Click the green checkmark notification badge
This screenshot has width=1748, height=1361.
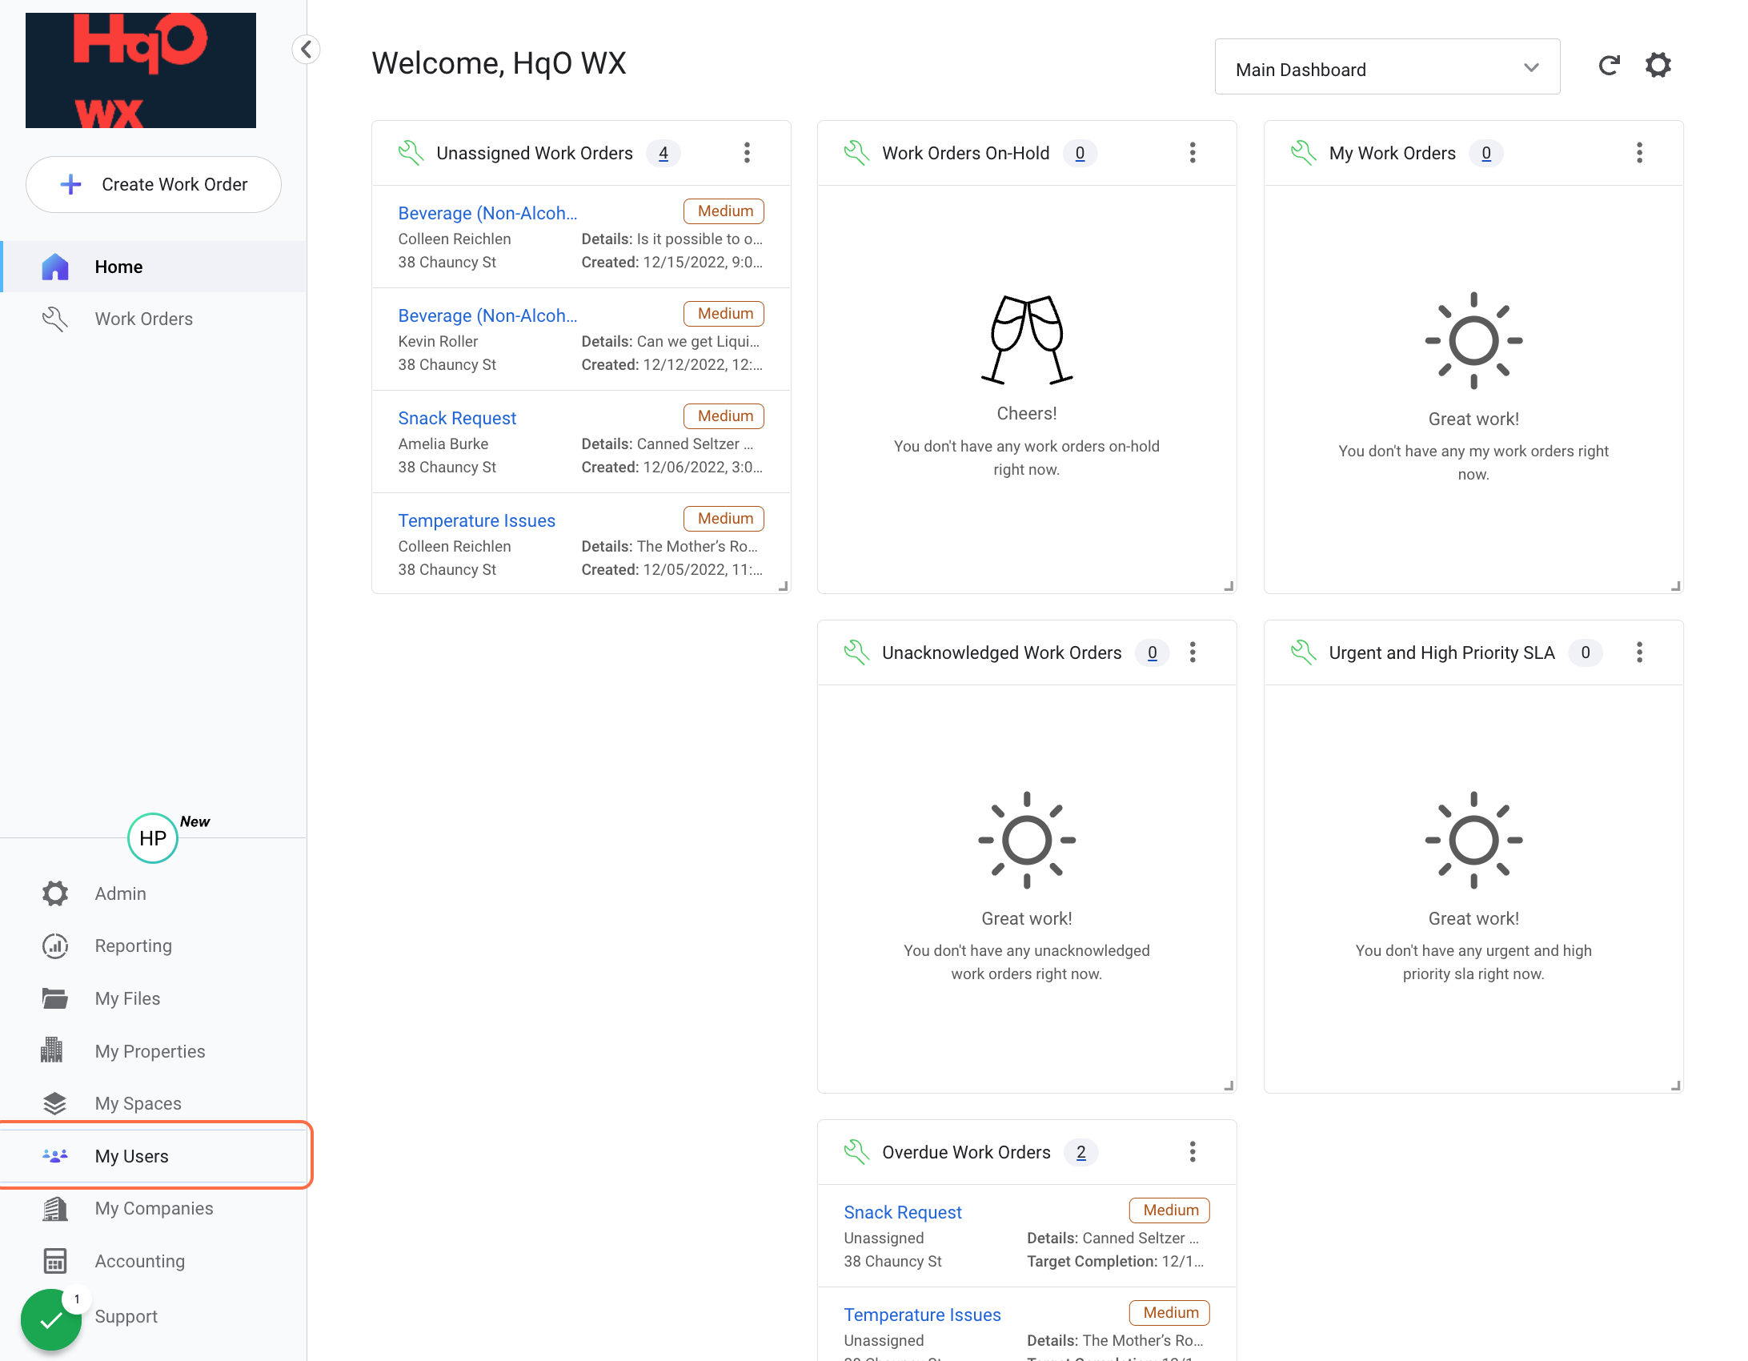coord(51,1319)
